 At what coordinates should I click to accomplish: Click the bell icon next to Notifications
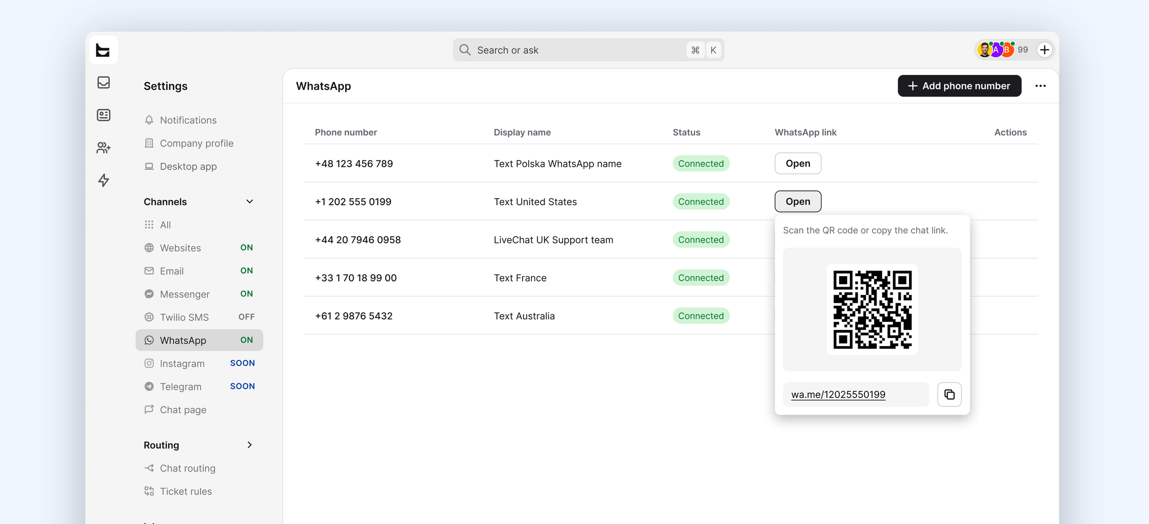pyautogui.click(x=149, y=120)
